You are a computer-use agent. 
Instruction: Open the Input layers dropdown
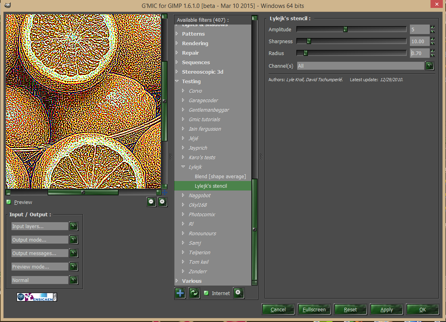click(x=74, y=226)
